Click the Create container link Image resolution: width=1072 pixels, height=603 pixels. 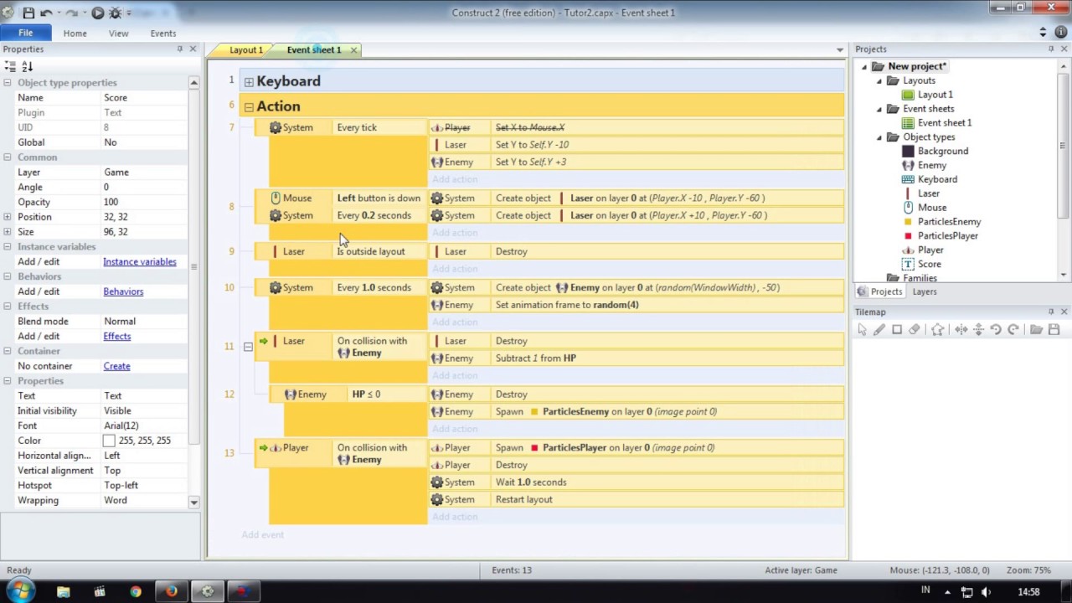(117, 366)
